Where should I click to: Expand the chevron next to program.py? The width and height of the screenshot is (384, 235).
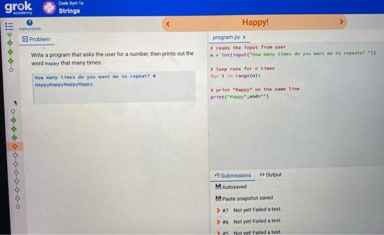point(244,37)
